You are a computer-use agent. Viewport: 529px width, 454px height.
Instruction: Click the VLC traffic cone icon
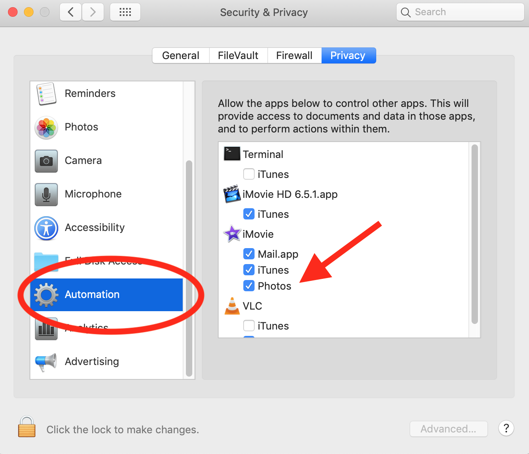point(232,306)
